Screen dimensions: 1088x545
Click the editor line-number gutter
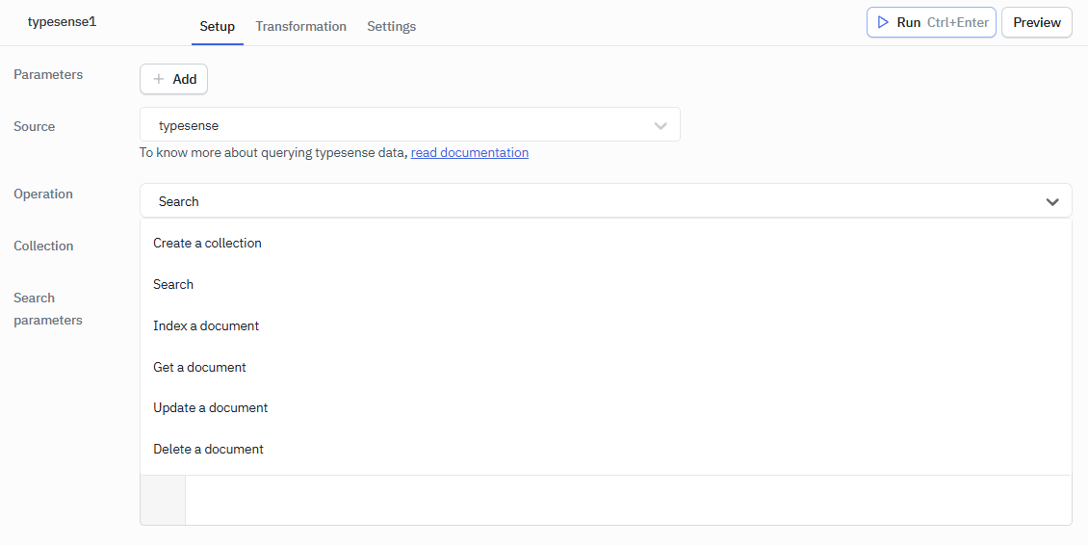[163, 500]
